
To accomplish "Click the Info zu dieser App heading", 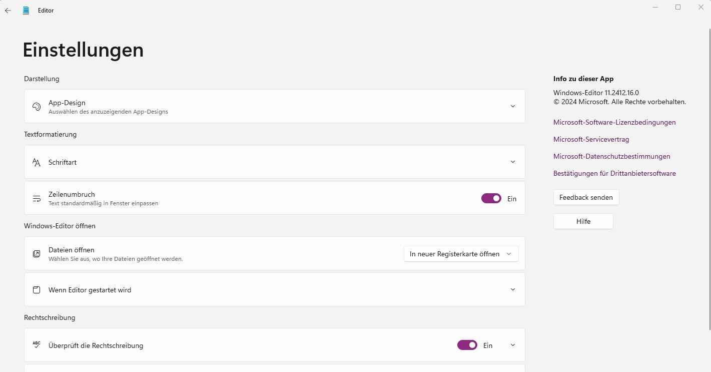I will click(583, 79).
